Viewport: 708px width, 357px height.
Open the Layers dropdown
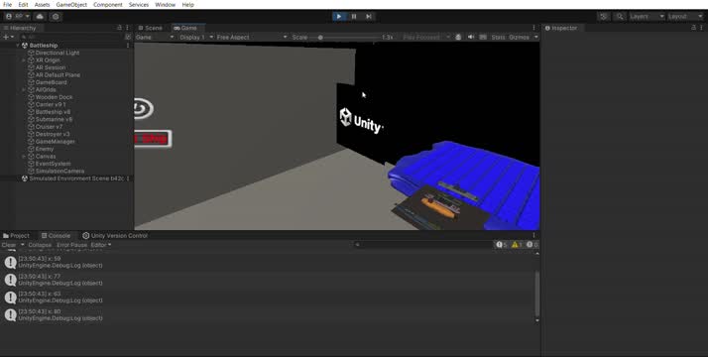(647, 16)
